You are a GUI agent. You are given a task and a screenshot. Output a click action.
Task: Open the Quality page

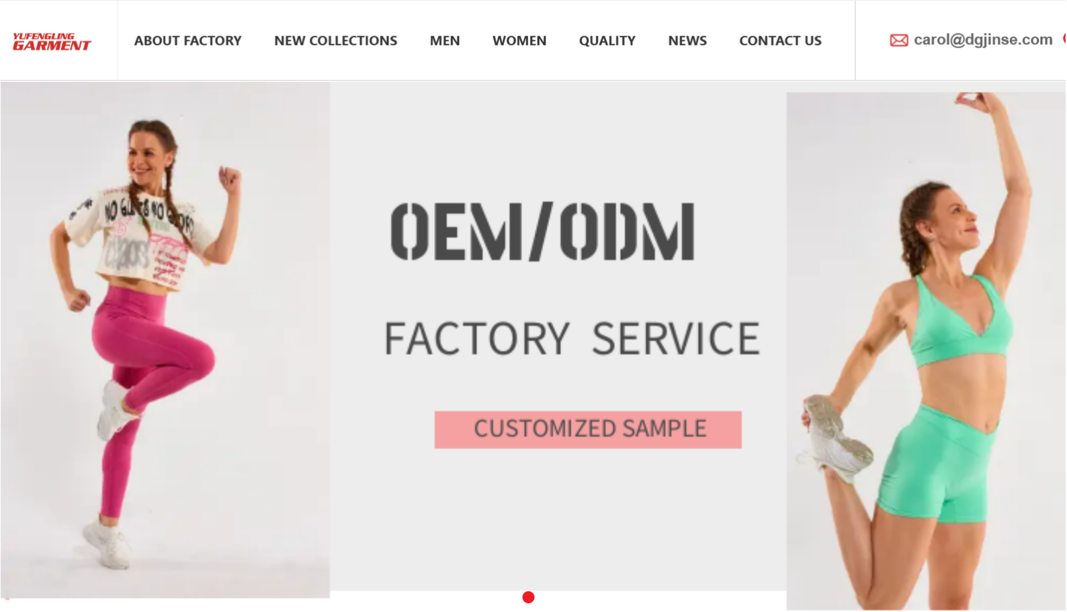pos(607,40)
